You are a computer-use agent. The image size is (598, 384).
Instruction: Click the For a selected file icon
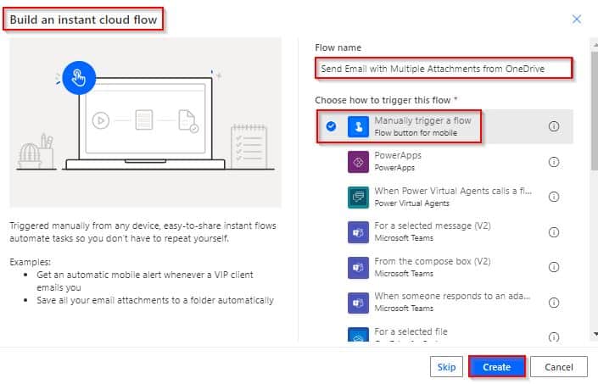tap(358, 335)
